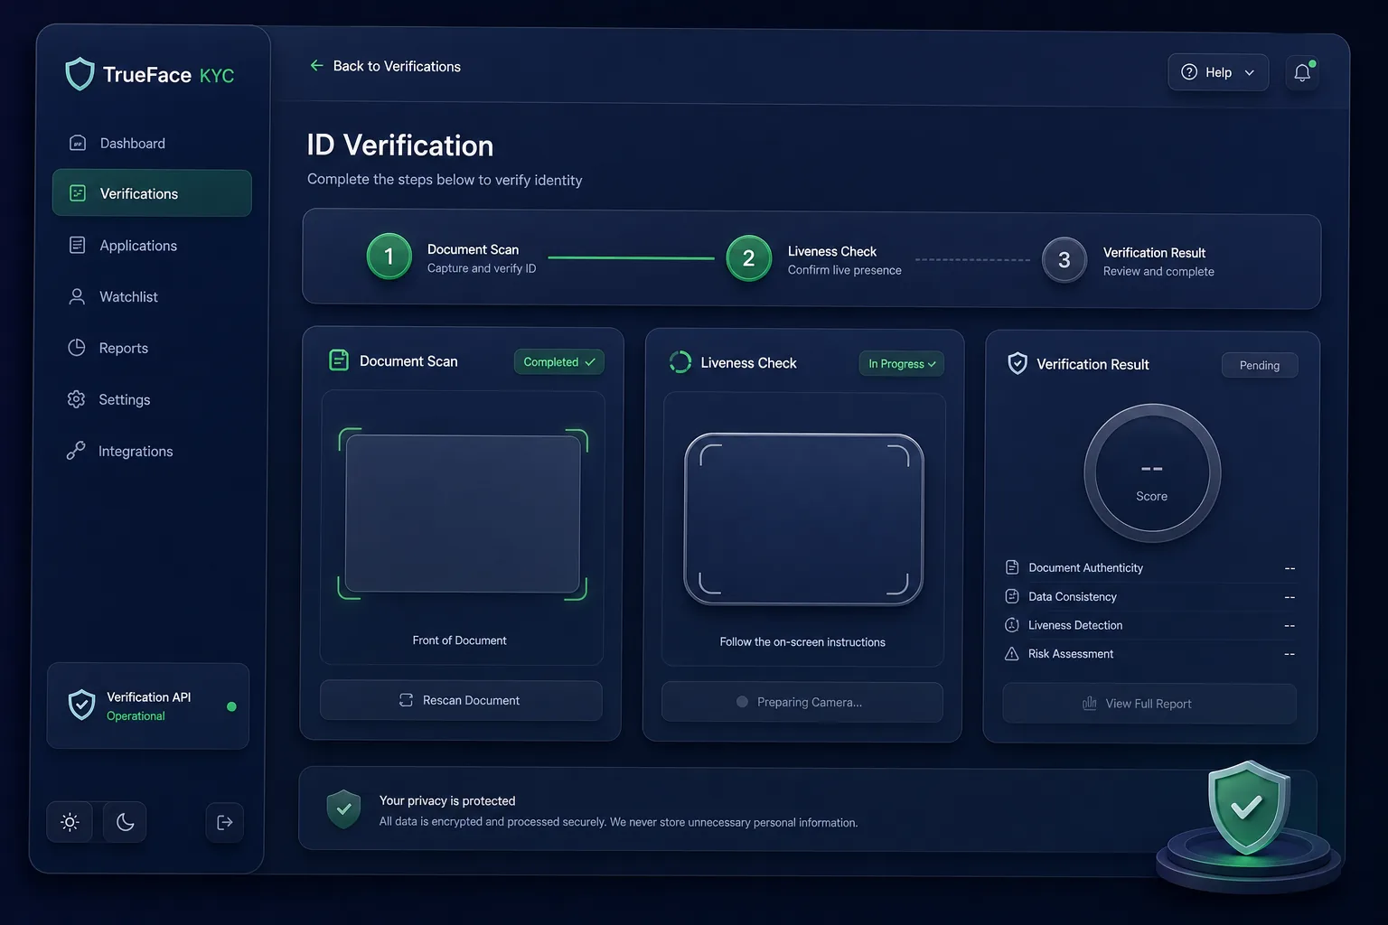Click the Settings gear icon
The image size is (1388, 925).
pyautogui.click(x=77, y=399)
